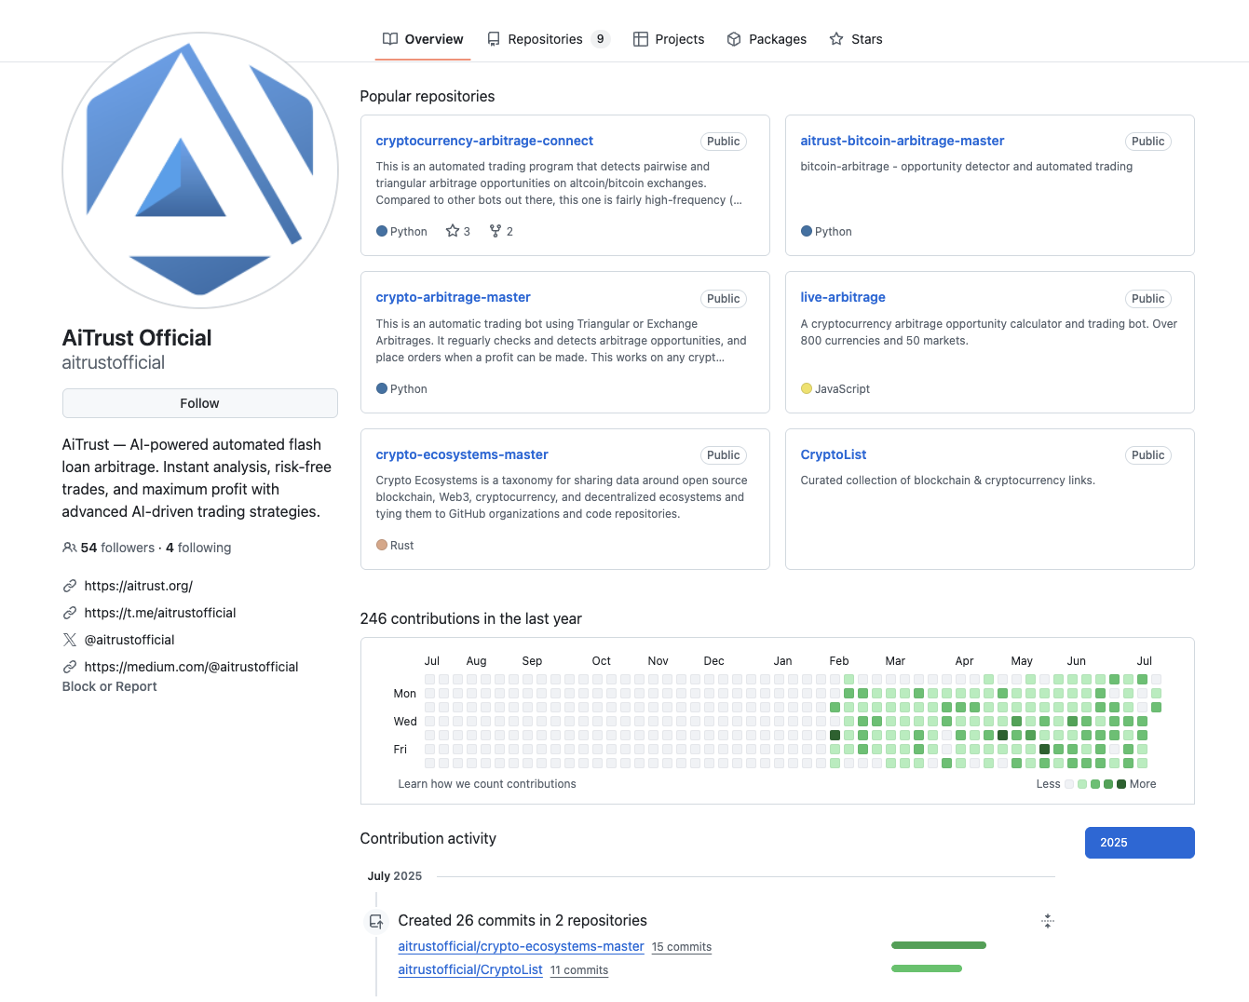Open the crypto-ecosystems-master repository
The height and width of the screenshot is (1002, 1249).
462,454
